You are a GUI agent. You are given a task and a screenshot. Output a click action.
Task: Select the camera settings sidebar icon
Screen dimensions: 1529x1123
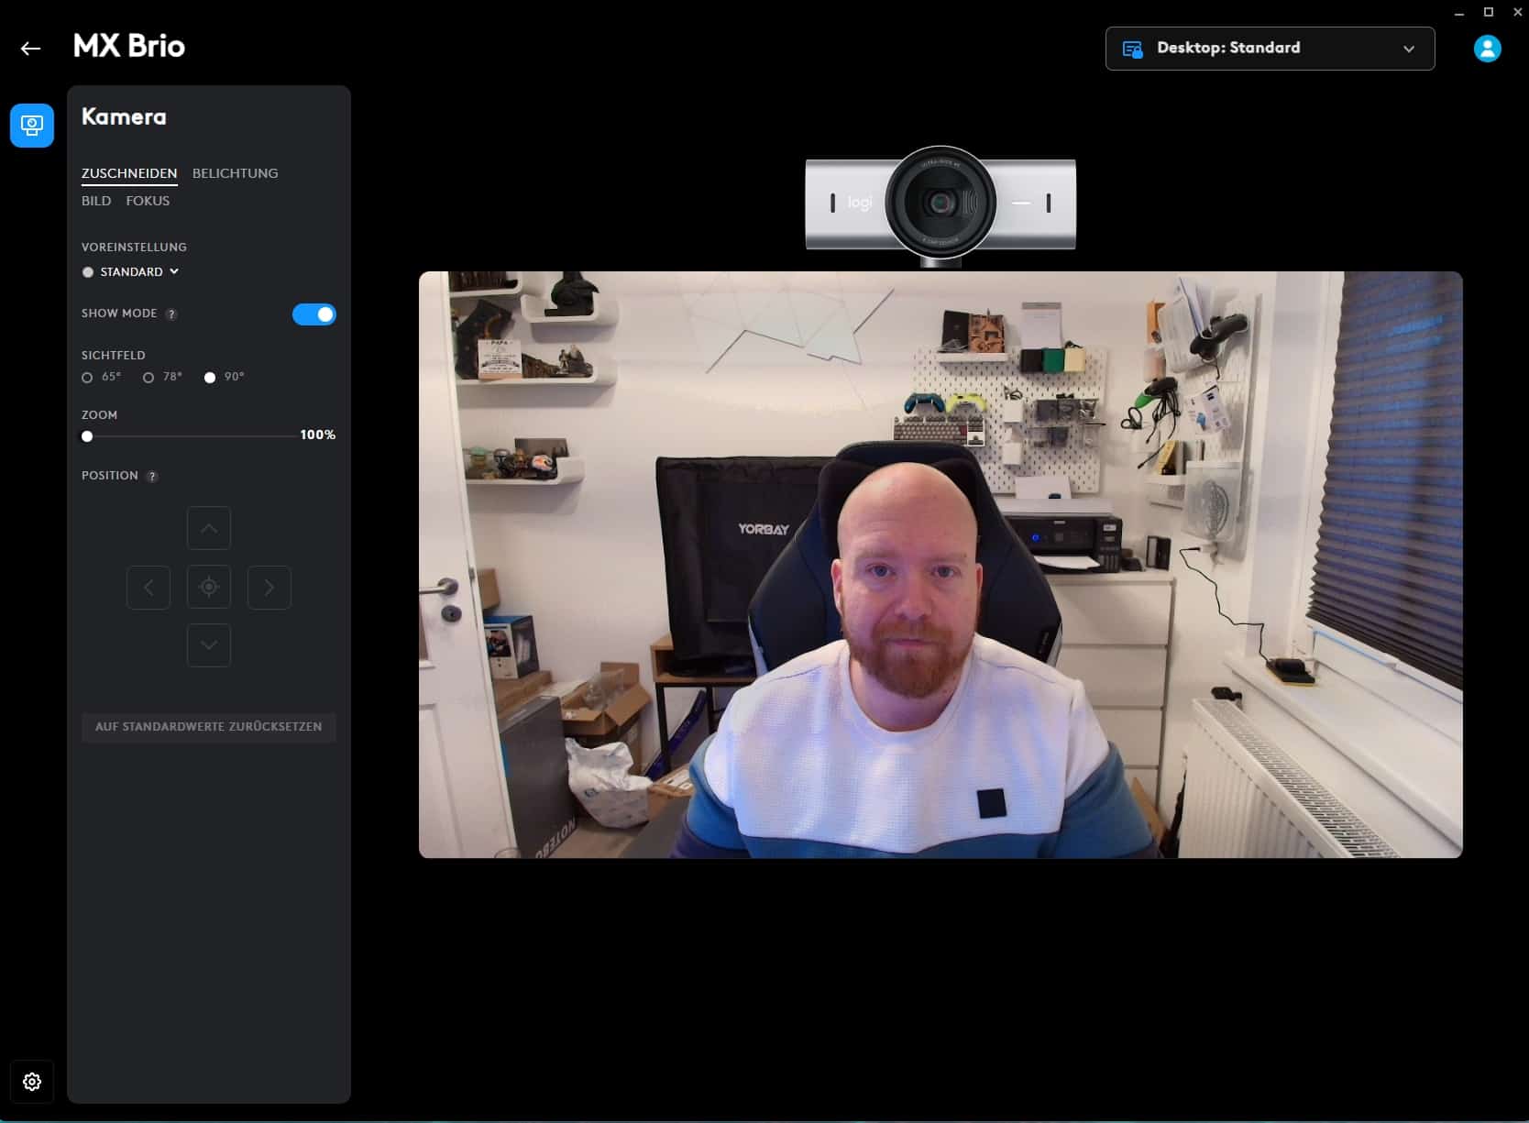(x=32, y=126)
